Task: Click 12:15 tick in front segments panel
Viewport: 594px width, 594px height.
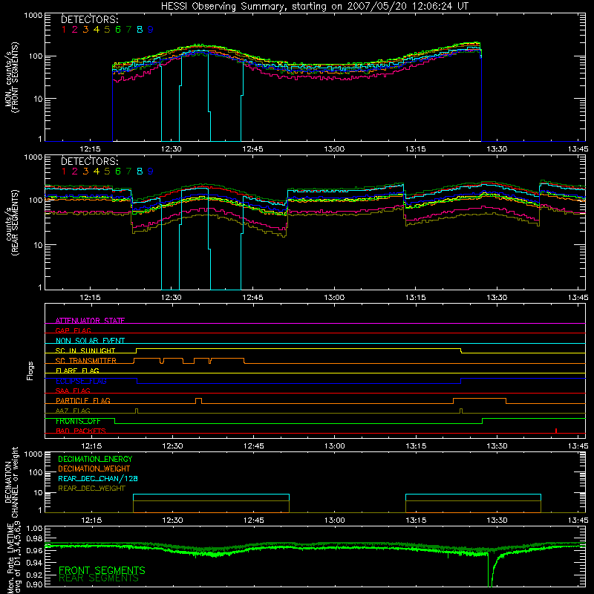Action: pos(90,149)
